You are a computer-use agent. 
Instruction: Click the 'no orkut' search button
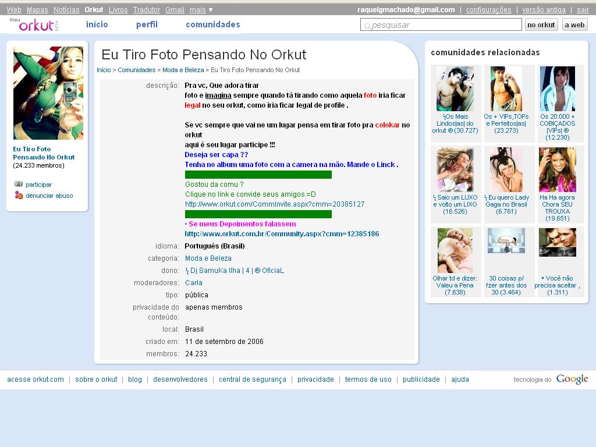pos(541,24)
